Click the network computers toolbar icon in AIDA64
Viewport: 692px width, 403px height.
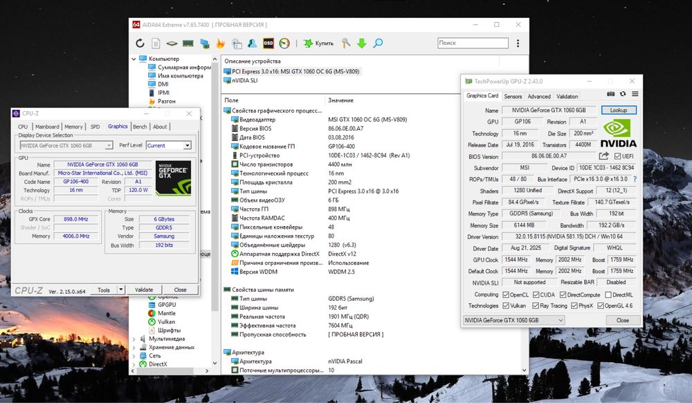[x=204, y=44]
